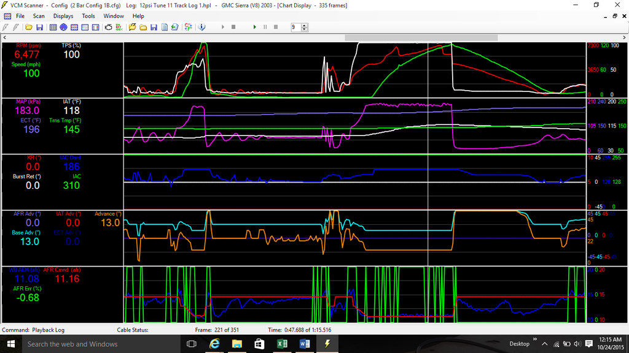Click the open log folder icon next to save log

pyautogui.click(x=143, y=27)
